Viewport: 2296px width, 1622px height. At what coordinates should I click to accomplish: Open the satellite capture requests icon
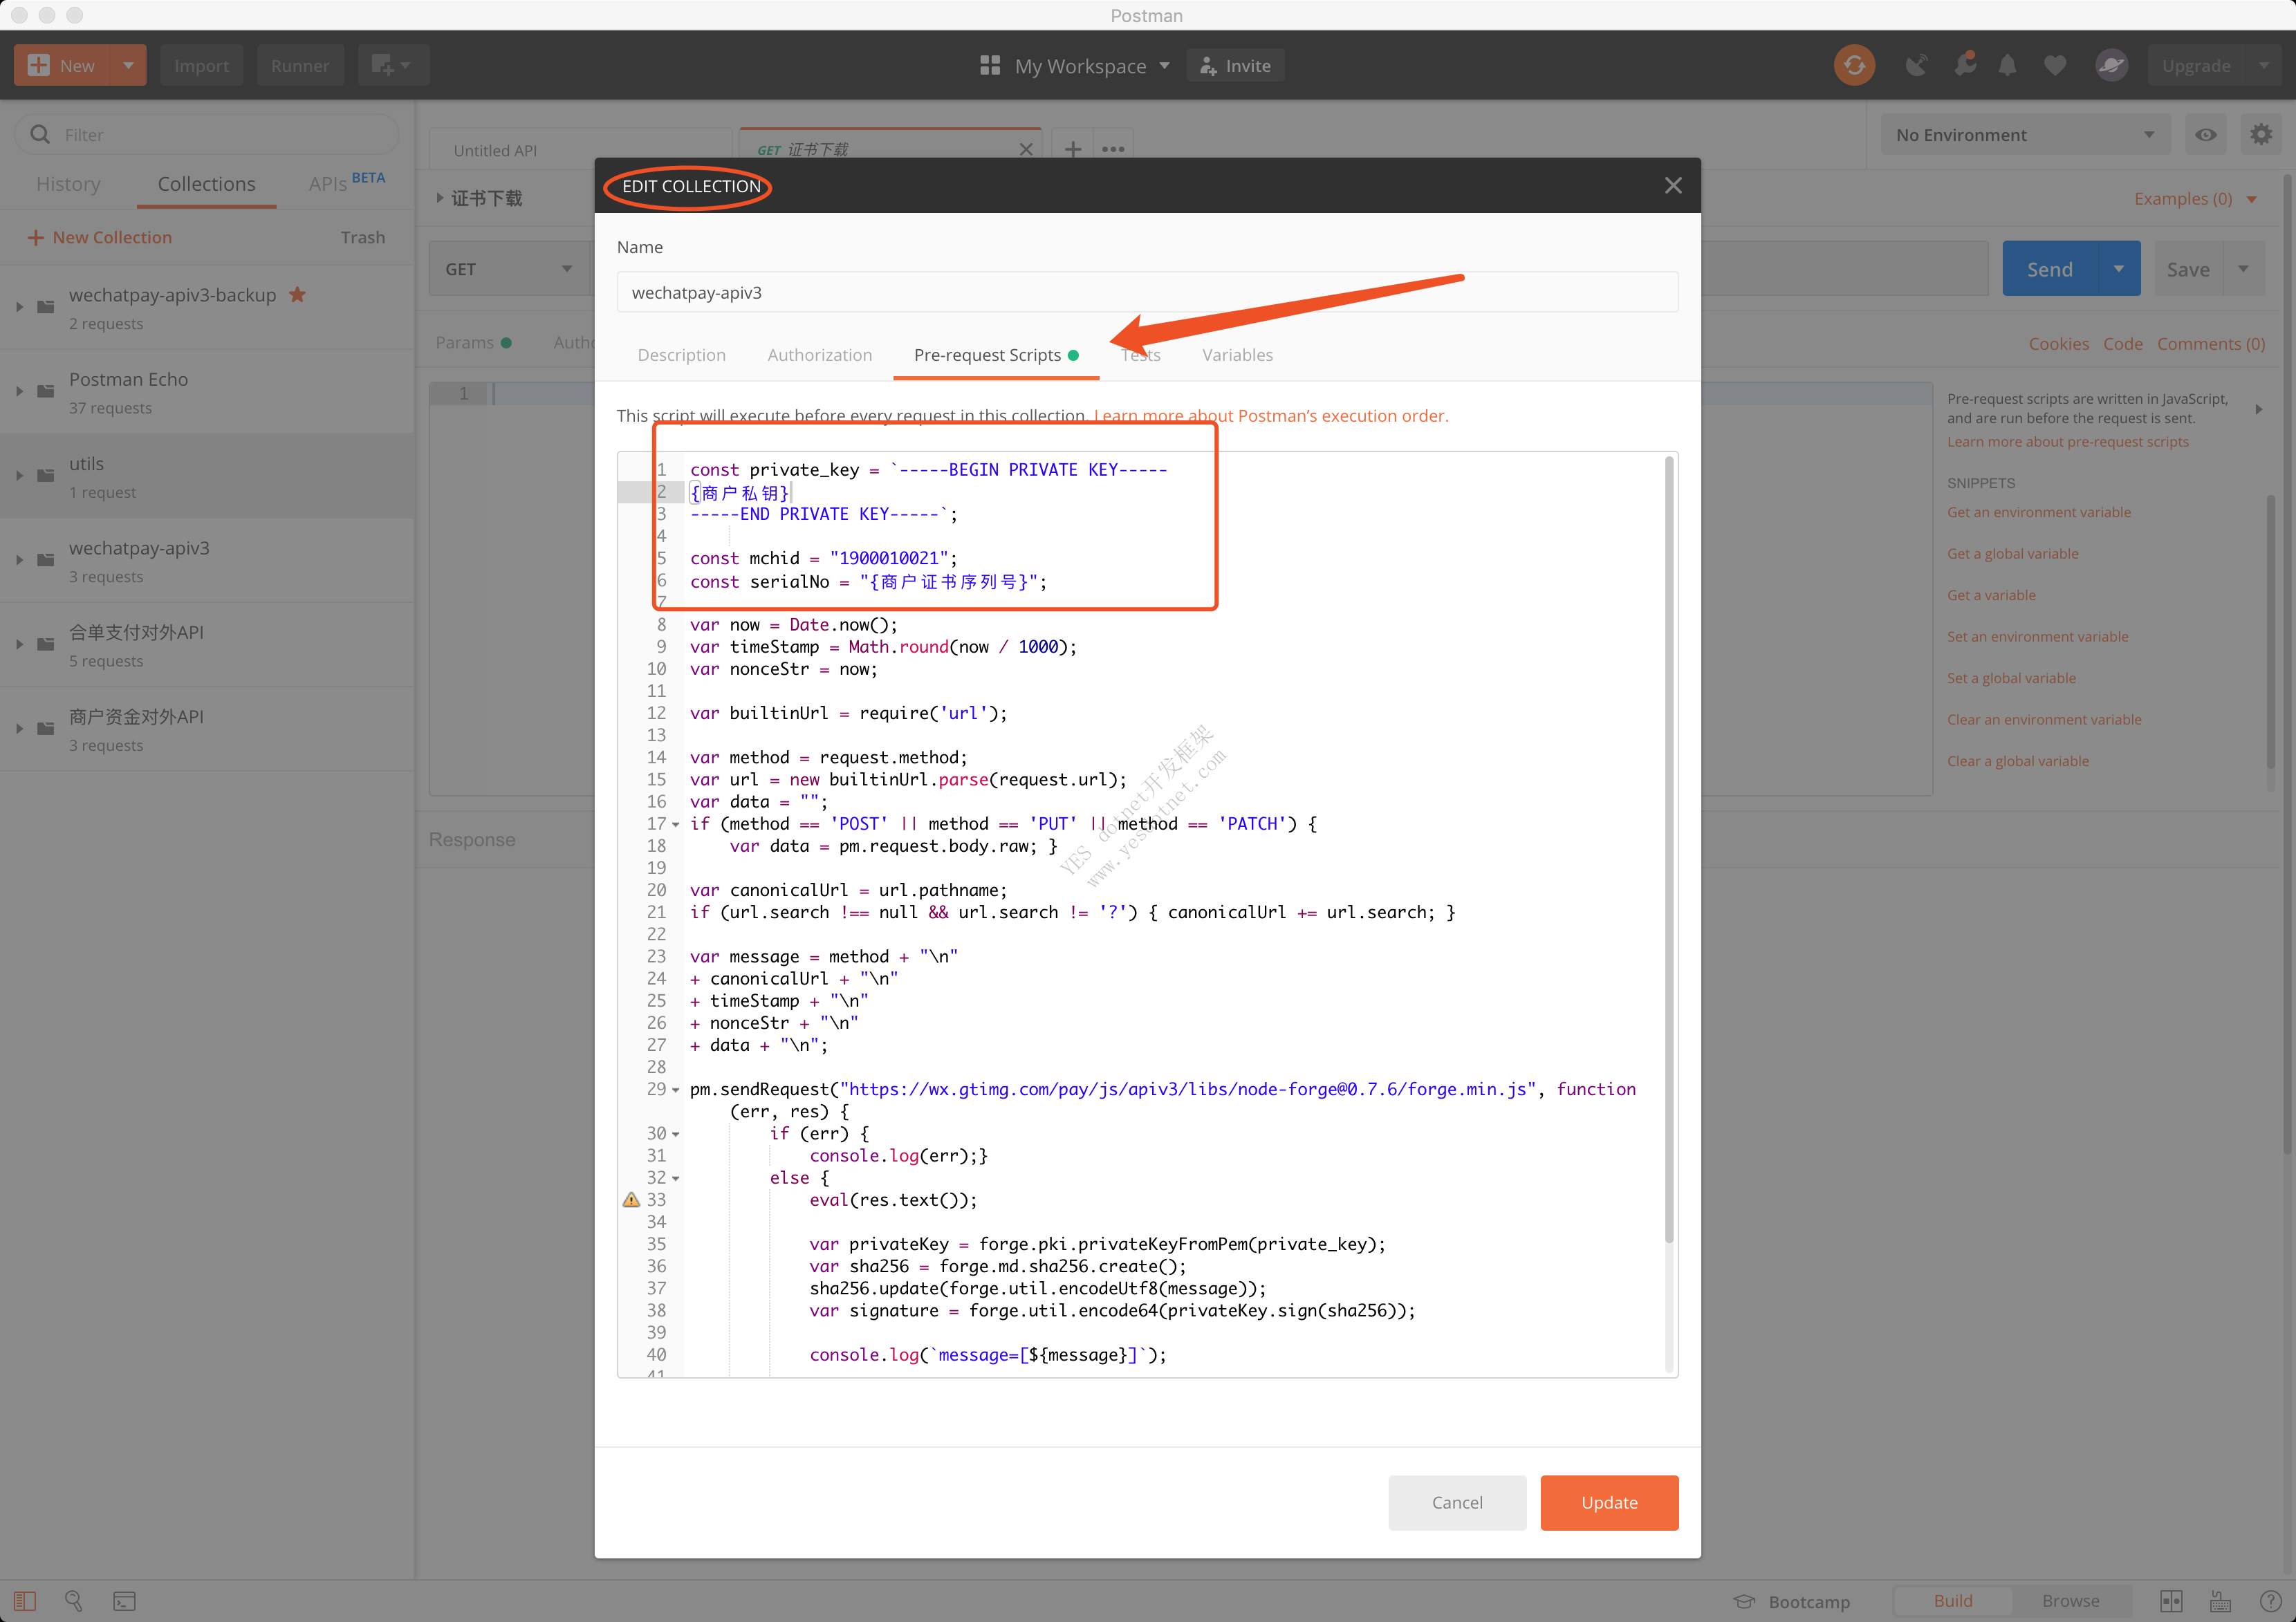click(x=1916, y=65)
